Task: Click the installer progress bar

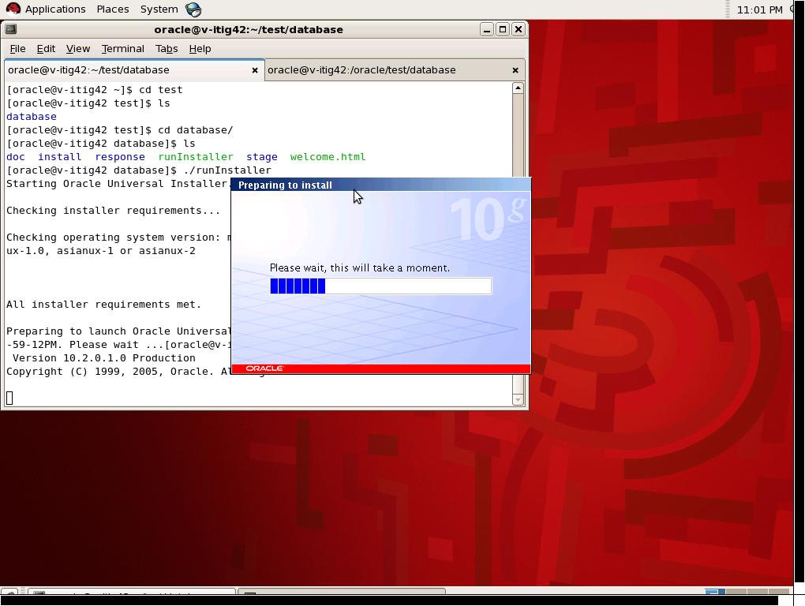Action: pyautogui.click(x=381, y=286)
